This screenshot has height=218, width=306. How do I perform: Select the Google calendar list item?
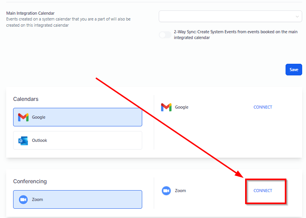click(77, 117)
